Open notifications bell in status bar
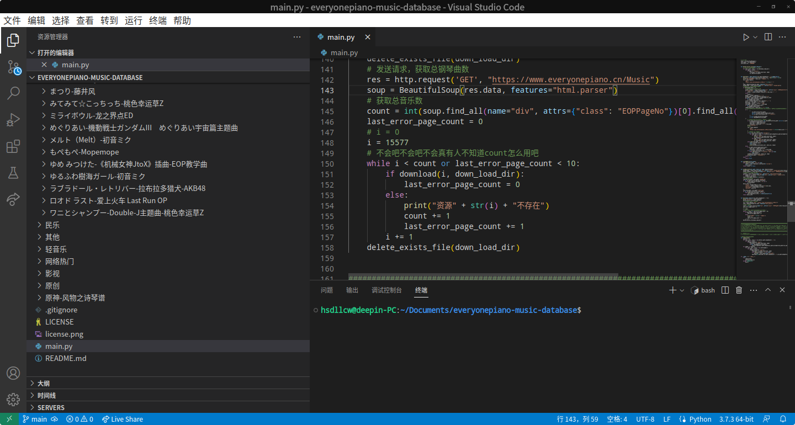 (x=783, y=419)
